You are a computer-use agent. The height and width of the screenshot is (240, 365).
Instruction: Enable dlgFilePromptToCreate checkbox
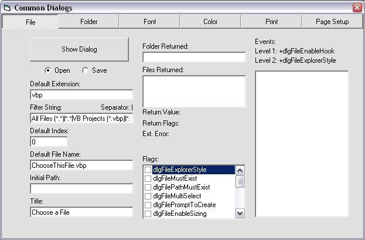(x=148, y=205)
